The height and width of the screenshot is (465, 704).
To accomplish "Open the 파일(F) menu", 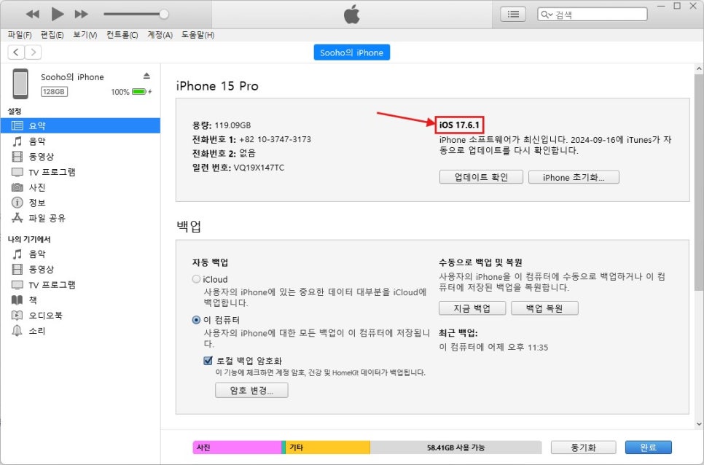I will pos(20,35).
